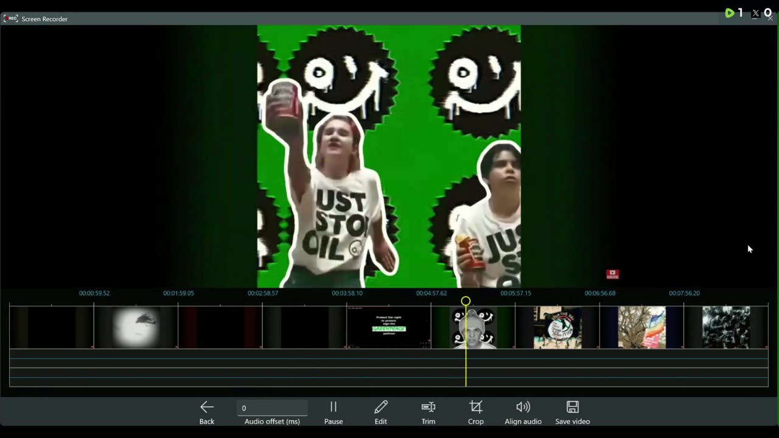Select the round protest banner thumbnail
Screen dimensions: 779x438
coord(557,327)
